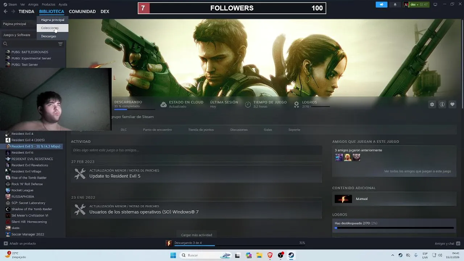Open File Explorer from the taskbar

click(259, 255)
